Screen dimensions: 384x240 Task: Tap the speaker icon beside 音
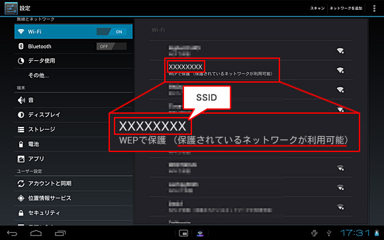(x=21, y=100)
